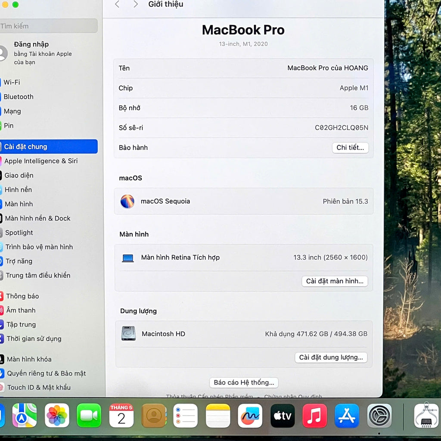Open Tập trung settings
441x441 pixels.
[48, 325]
